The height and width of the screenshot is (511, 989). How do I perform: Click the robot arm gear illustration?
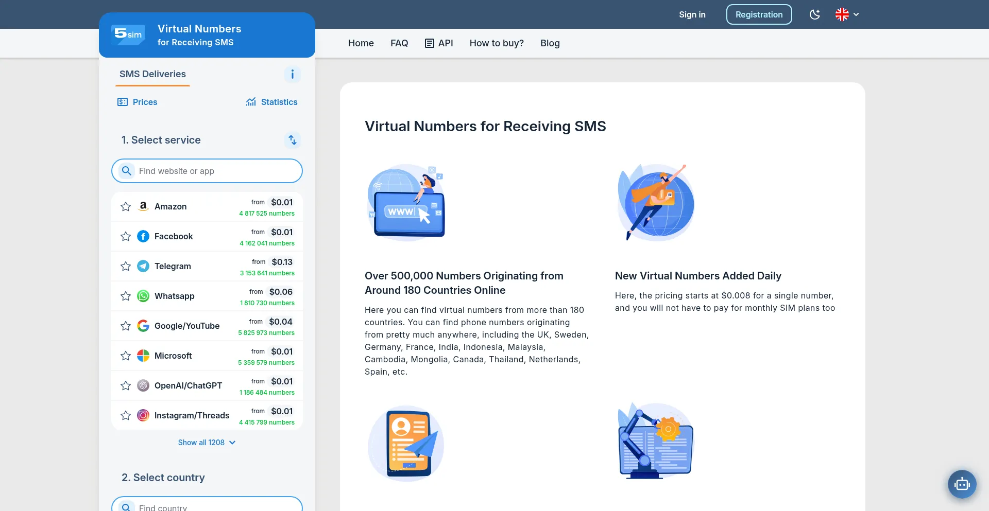[x=656, y=441]
